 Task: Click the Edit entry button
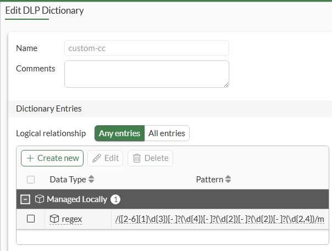(x=105, y=158)
